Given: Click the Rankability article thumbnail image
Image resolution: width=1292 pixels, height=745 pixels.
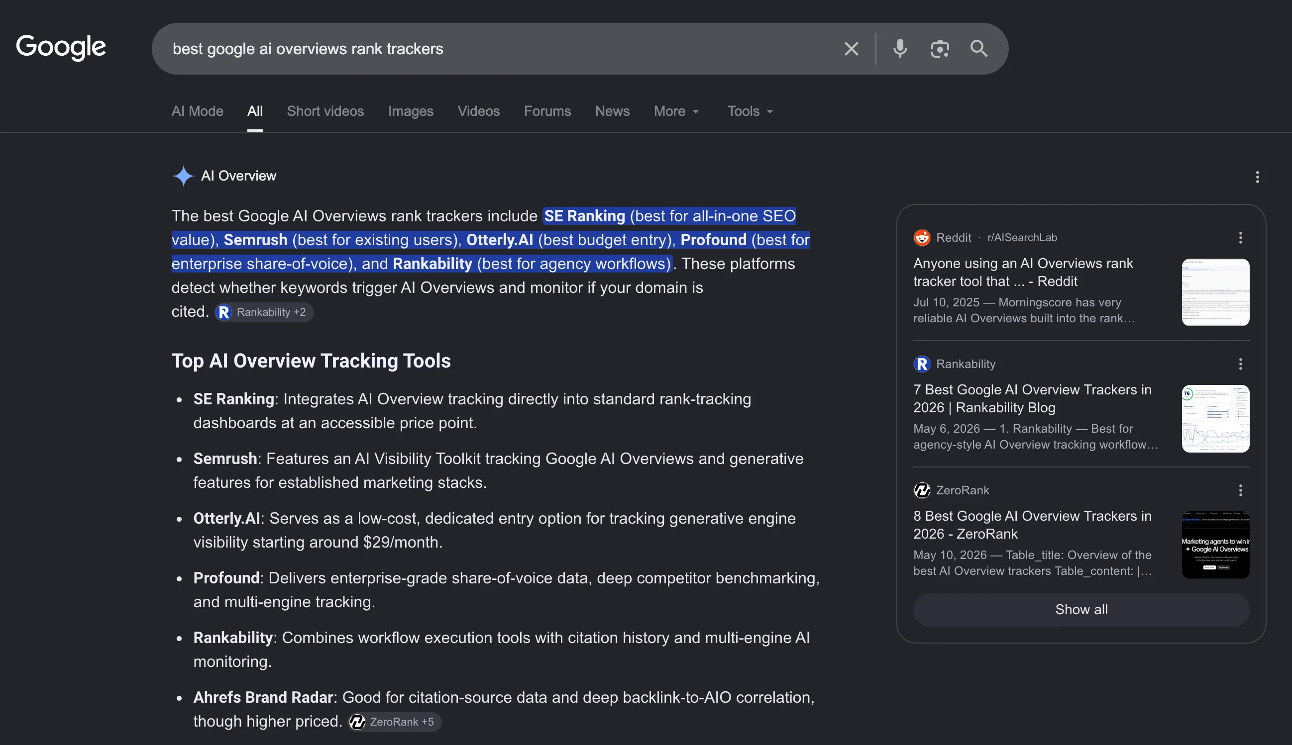Looking at the screenshot, I should (x=1215, y=419).
